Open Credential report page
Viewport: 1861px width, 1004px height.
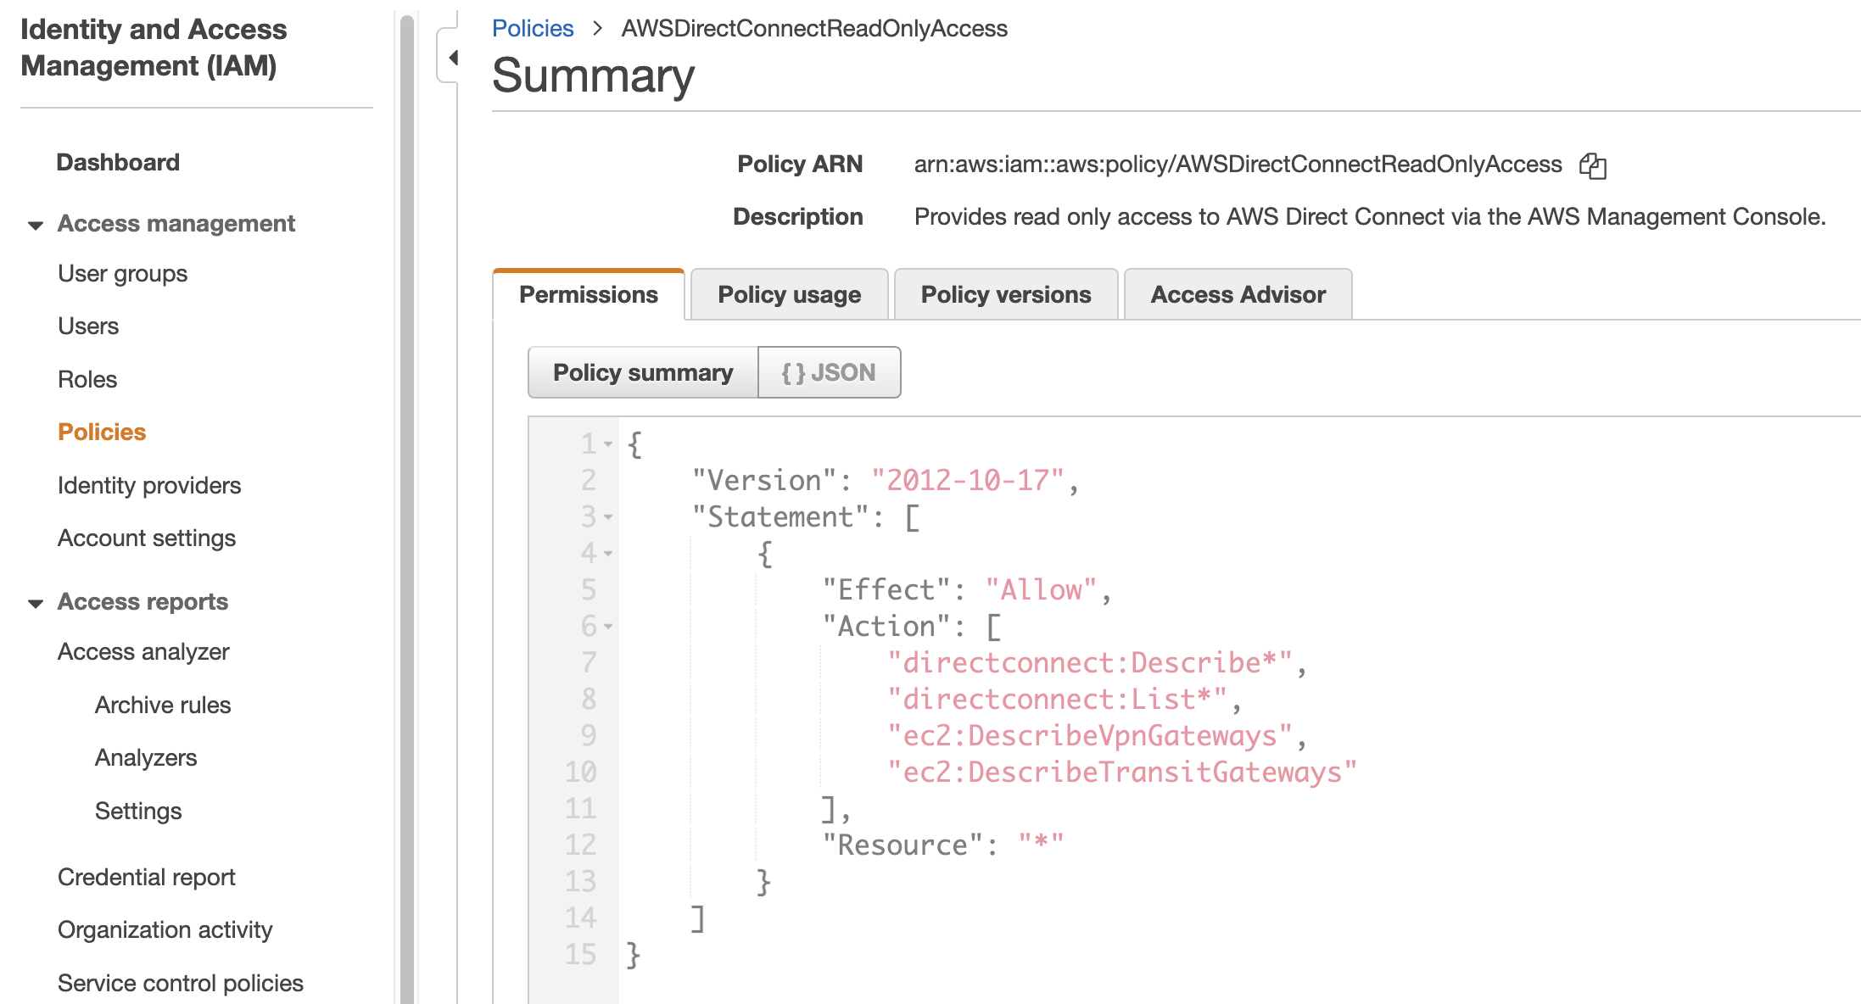pyautogui.click(x=146, y=877)
